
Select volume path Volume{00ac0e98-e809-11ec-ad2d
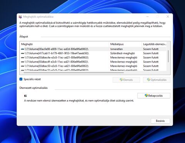57,49
